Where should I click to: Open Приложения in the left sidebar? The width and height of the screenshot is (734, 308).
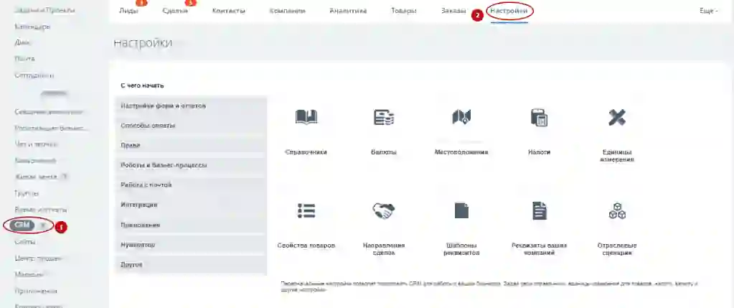(36, 291)
